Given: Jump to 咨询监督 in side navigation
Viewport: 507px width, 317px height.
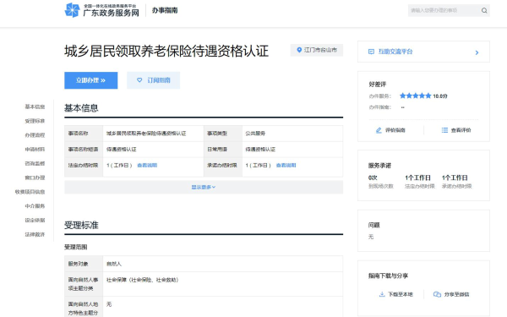Looking at the screenshot, I should point(35,164).
